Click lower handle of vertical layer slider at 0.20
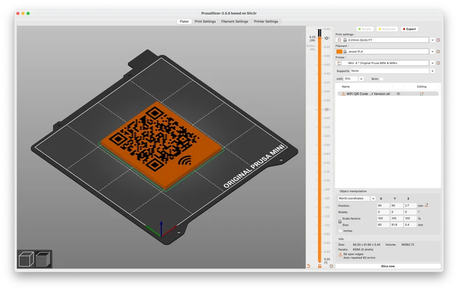 coord(319,261)
